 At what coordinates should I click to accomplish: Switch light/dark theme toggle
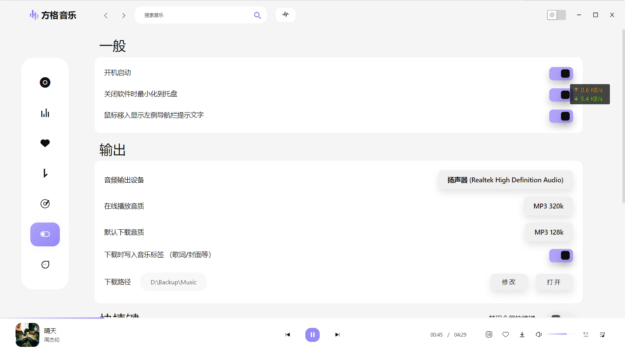(556, 15)
